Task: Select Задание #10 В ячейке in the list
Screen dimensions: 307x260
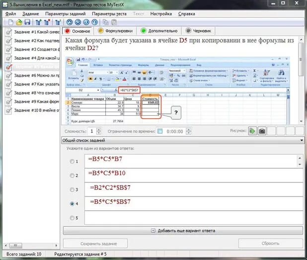Action: click(37, 110)
